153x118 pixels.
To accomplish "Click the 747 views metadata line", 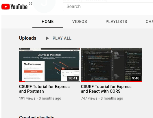I will pos(102,98).
